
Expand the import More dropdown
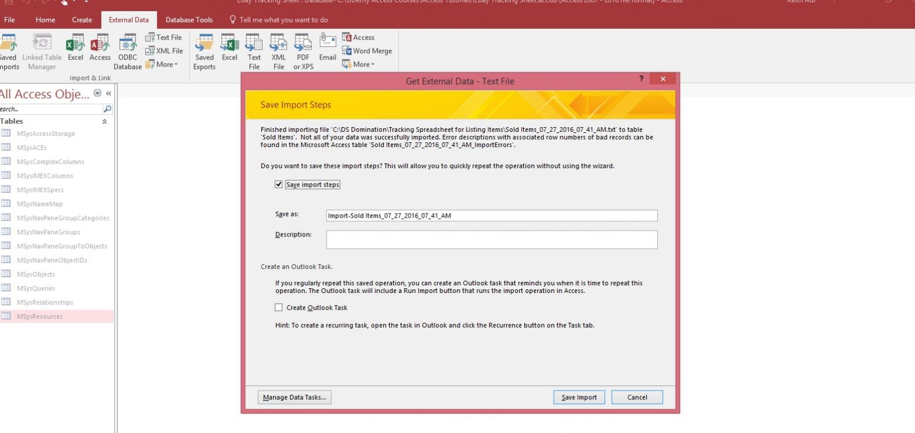point(161,64)
